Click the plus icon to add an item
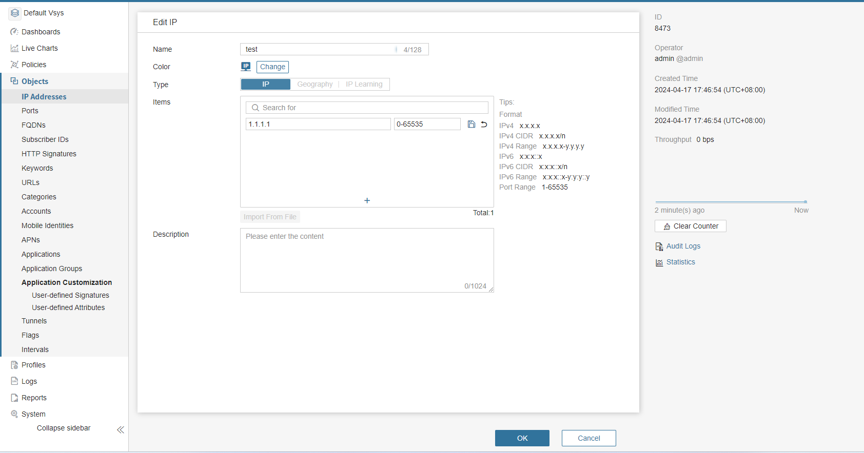The width and height of the screenshot is (864, 453). pyautogui.click(x=367, y=200)
